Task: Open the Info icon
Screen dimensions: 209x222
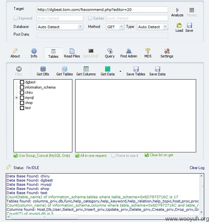Action: (34, 51)
